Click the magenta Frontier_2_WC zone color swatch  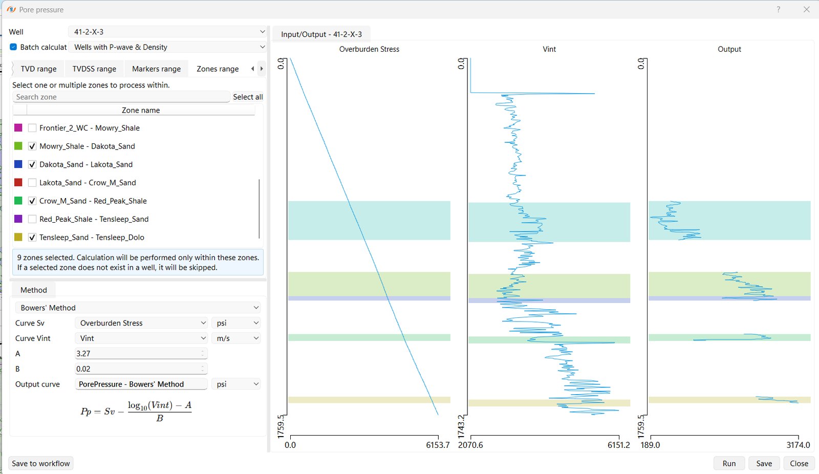click(18, 128)
